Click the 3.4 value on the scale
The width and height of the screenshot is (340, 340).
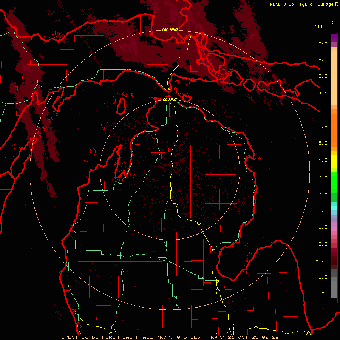point(323,177)
